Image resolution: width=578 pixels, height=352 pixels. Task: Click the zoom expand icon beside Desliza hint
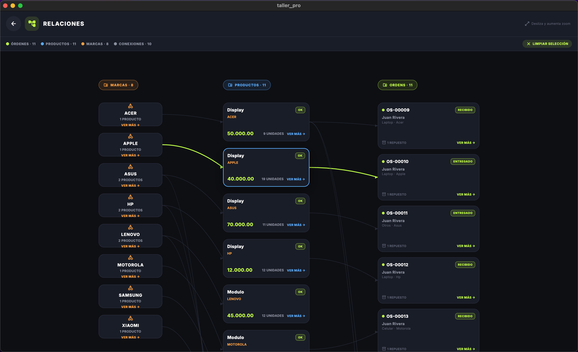click(x=527, y=24)
